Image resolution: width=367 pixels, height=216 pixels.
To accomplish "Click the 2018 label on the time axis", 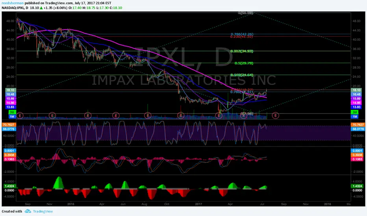I will tap(328, 204).
